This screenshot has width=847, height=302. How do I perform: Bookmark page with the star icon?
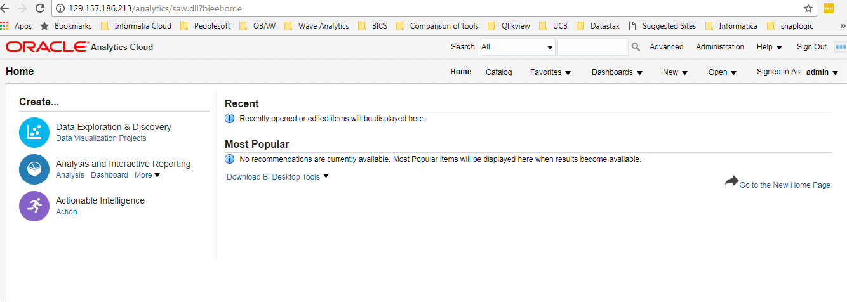(808, 9)
